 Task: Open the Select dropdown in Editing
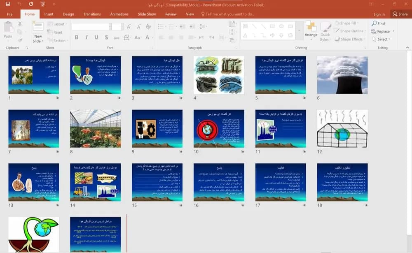pyautogui.click(x=381, y=39)
